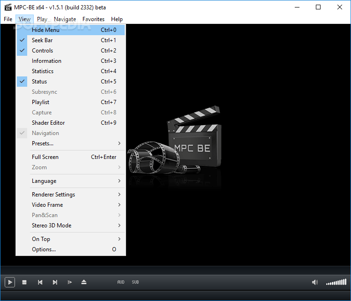Viewport: 351px width, 301px height.
Task: Toggle the Controls panel option
Action: tap(71, 51)
